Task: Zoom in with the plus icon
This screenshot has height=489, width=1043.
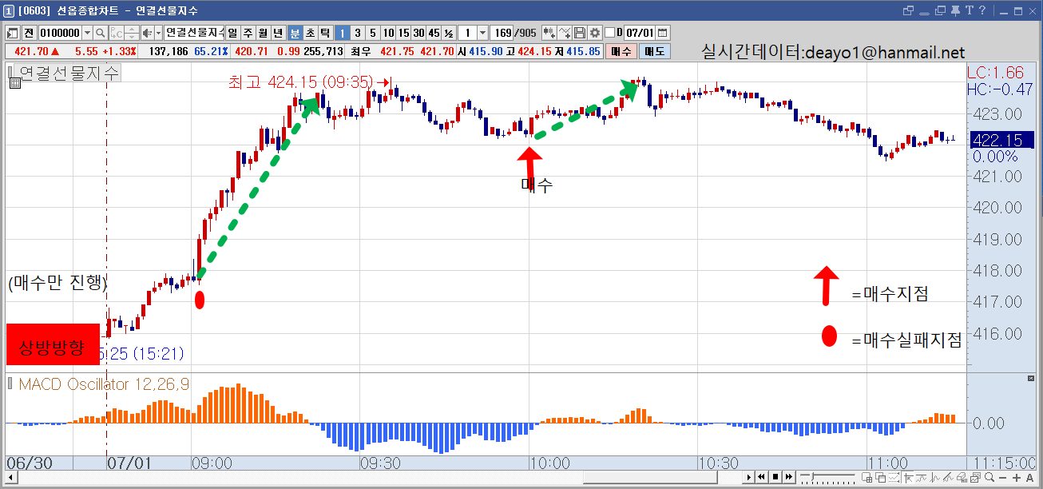Action: click(1016, 477)
